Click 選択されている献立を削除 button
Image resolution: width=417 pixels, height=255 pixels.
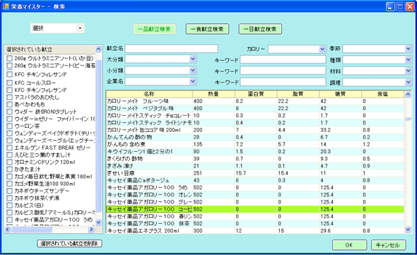[x=69, y=243]
